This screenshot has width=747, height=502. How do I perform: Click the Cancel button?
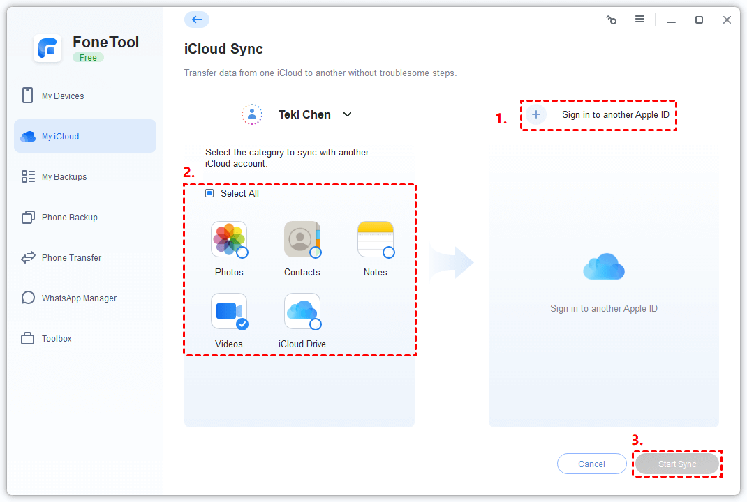point(592,464)
